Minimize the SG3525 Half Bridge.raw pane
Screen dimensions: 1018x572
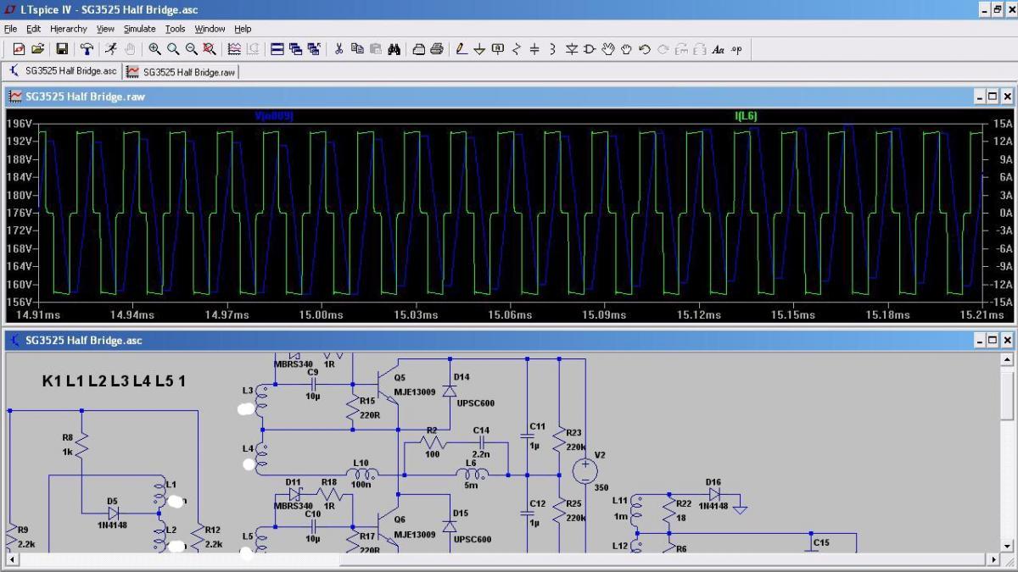coord(980,97)
